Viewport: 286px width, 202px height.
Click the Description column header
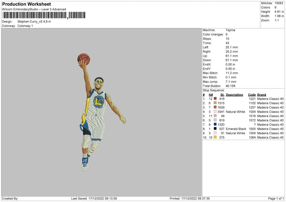235,95
